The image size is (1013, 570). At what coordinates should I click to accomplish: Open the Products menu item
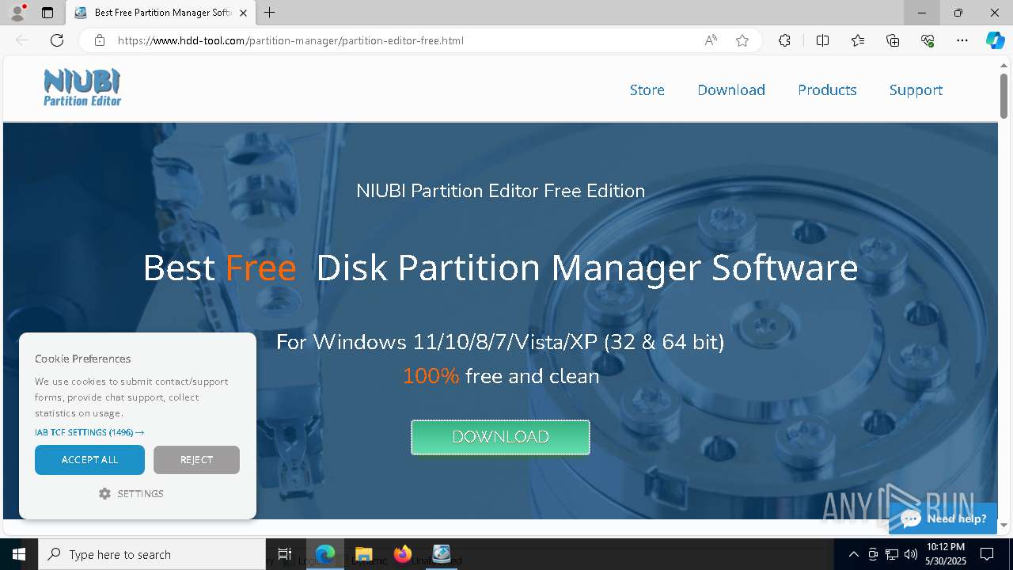827,89
